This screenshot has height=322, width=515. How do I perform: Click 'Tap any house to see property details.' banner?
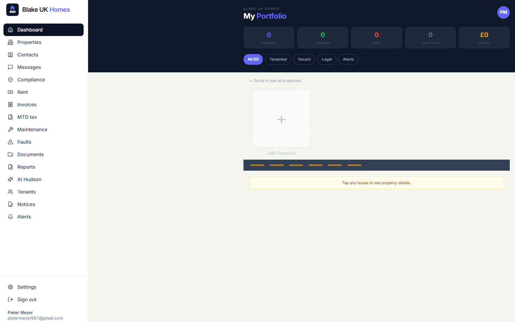(x=377, y=183)
